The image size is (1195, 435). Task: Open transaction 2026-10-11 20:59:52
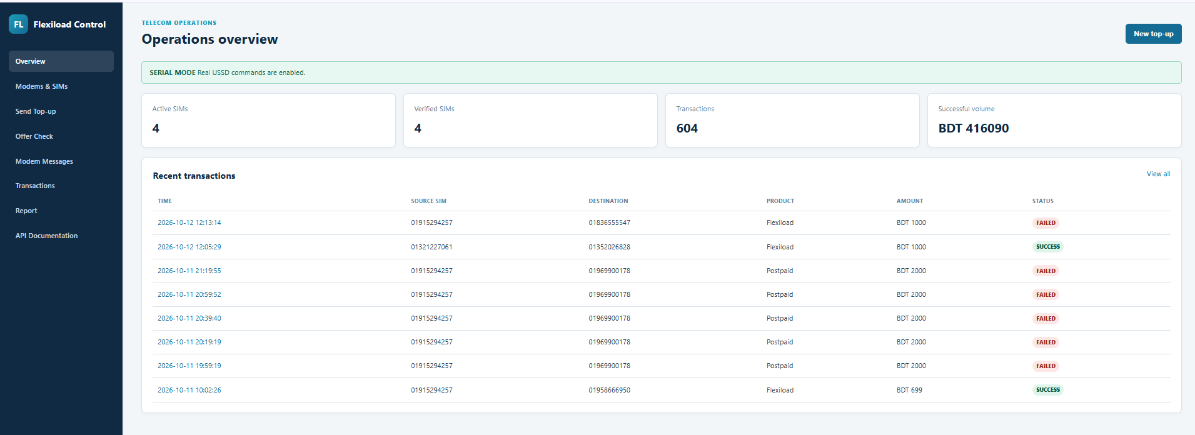[189, 294]
